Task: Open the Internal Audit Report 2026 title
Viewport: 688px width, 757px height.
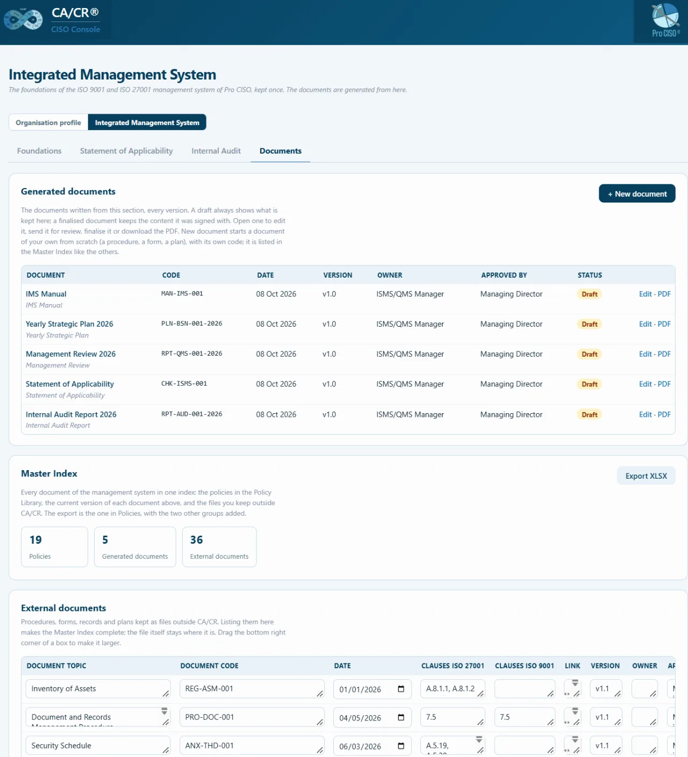Action: [71, 414]
